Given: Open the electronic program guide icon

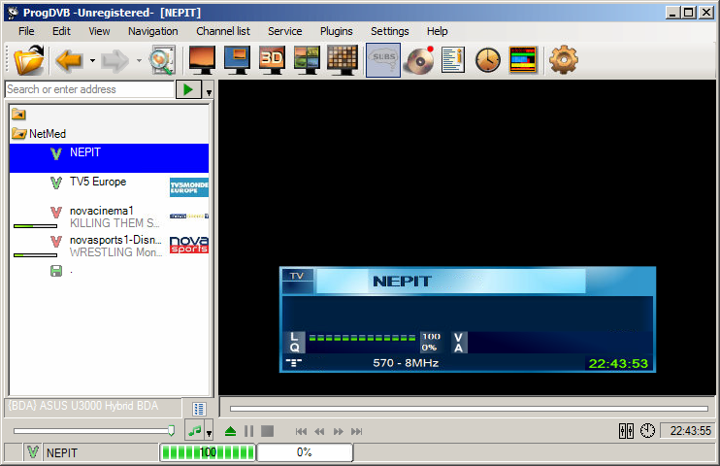Looking at the screenshot, I should click(x=523, y=60).
